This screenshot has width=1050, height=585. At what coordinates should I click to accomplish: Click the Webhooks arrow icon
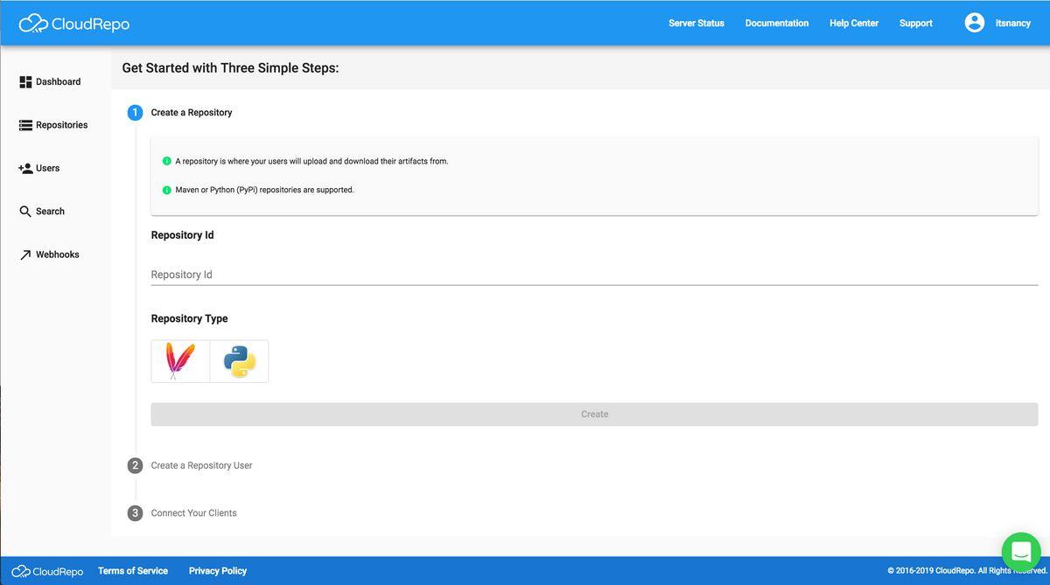coord(25,254)
